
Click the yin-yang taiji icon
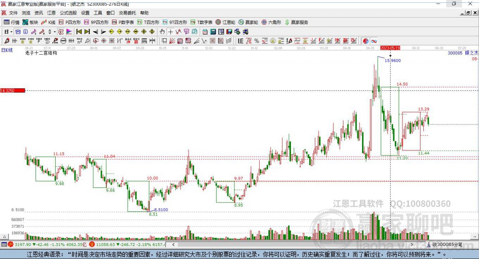366,41
